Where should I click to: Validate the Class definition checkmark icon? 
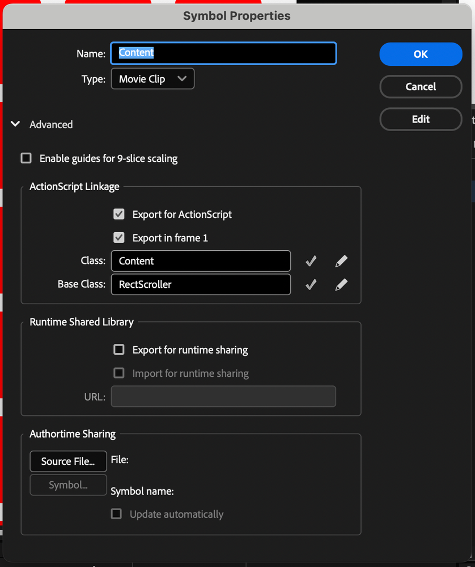(311, 261)
